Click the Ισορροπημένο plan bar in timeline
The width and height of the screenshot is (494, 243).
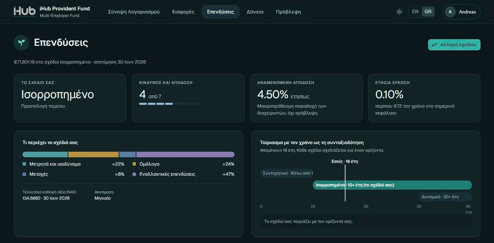(x=392, y=185)
